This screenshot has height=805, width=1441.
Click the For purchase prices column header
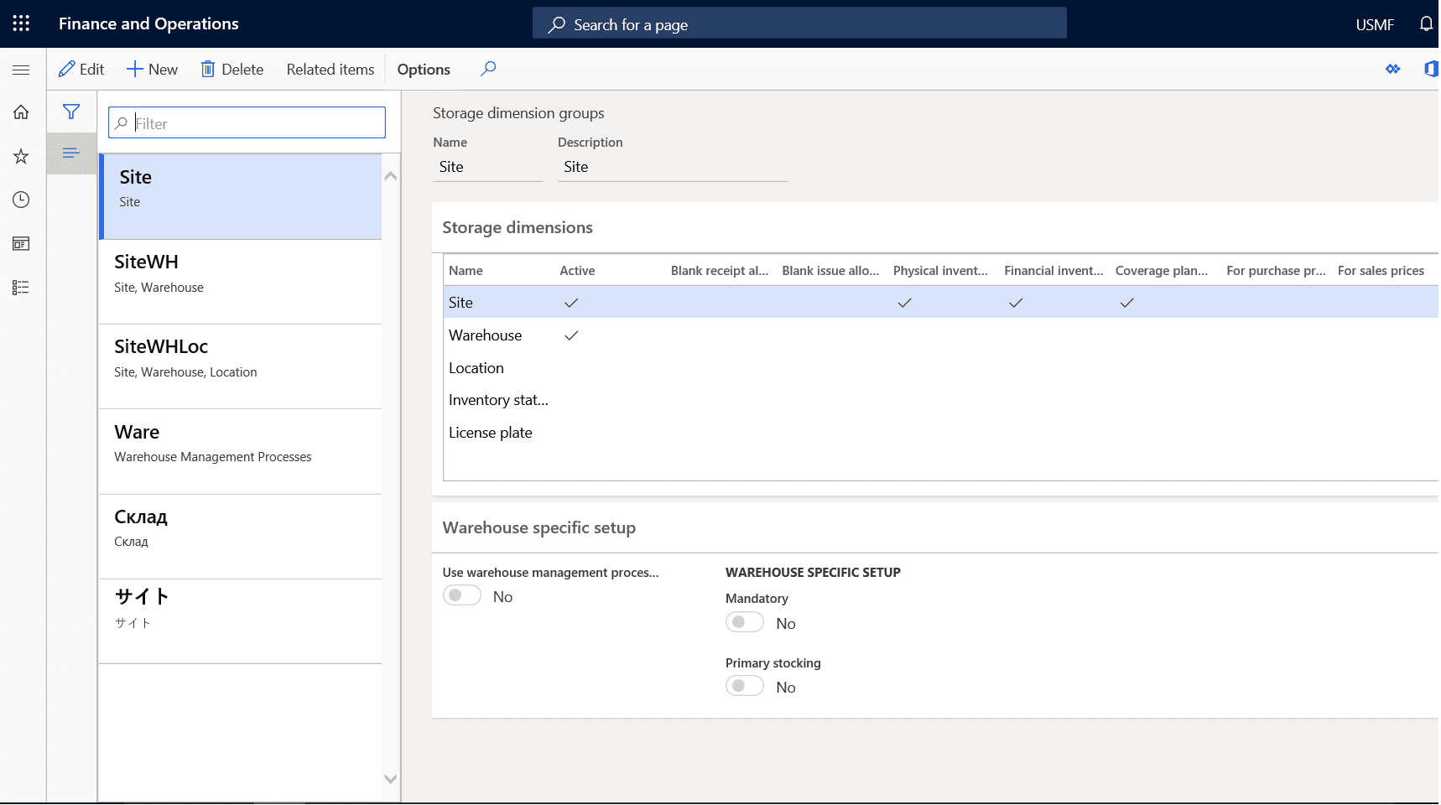click(1276, 271)
